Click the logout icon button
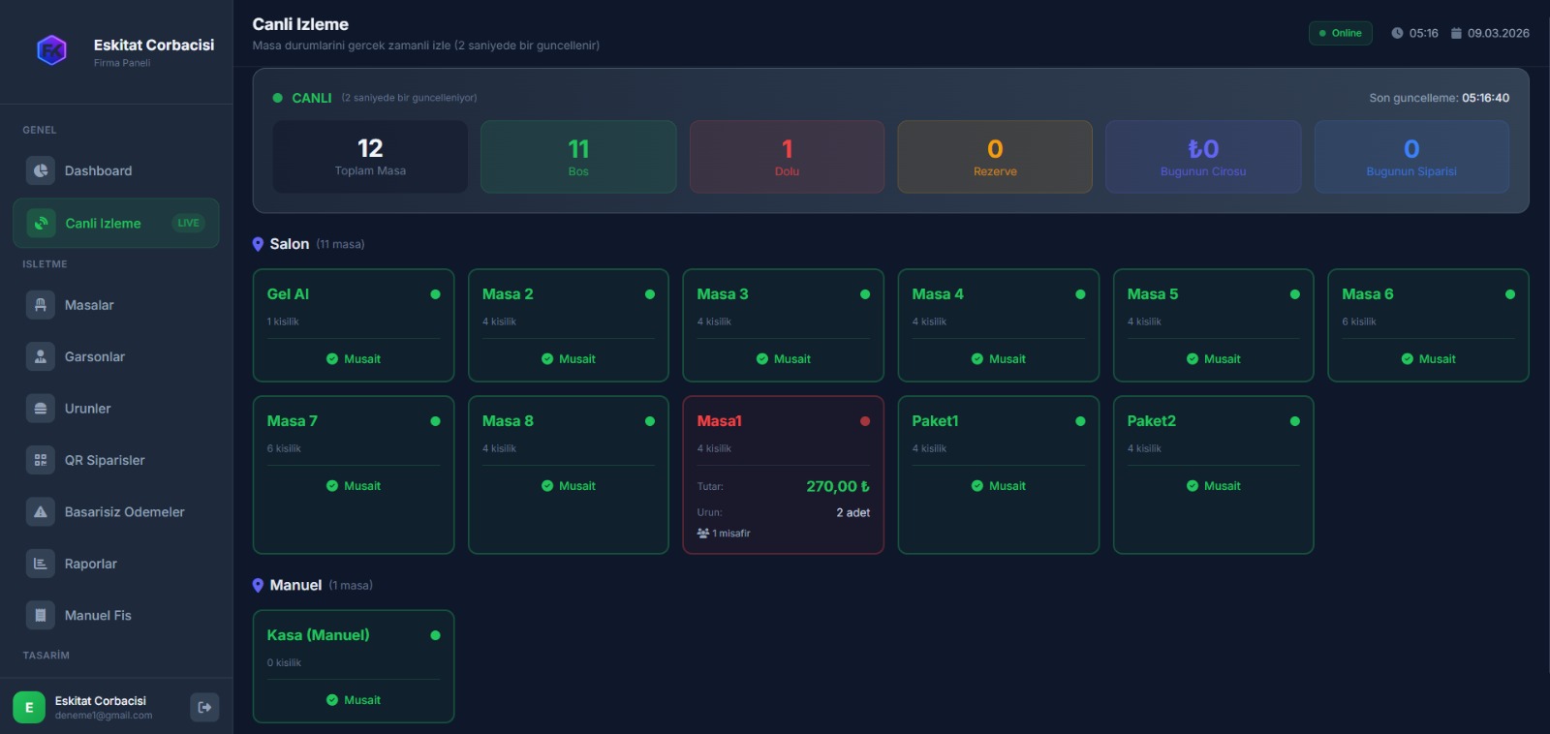 coord(204,707)
